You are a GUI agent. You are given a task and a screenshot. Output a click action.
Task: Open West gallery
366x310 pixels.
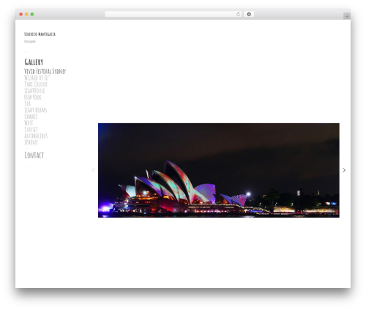pos(29,122)
